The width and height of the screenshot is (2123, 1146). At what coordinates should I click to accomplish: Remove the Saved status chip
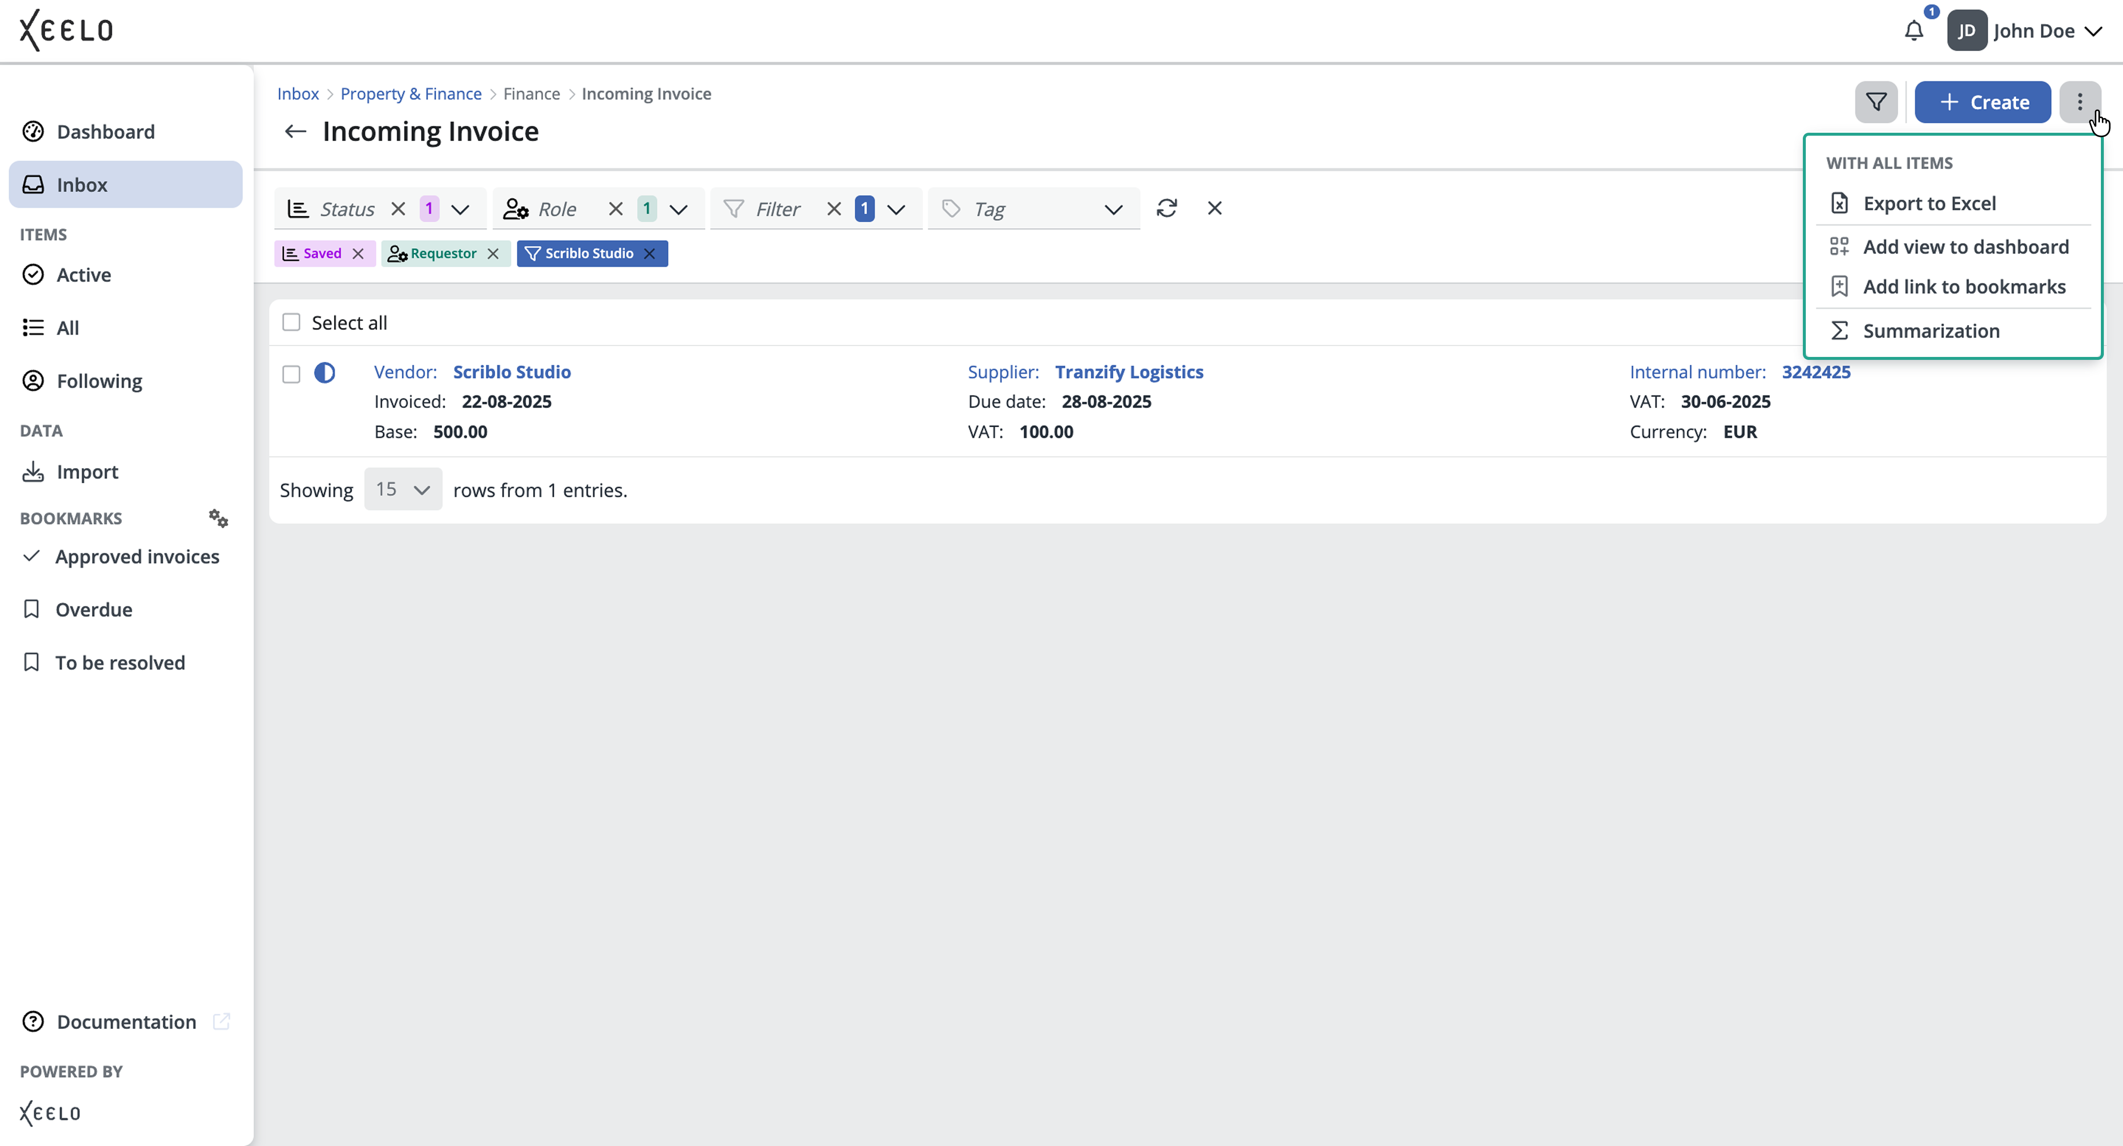[x=358, y=253]
